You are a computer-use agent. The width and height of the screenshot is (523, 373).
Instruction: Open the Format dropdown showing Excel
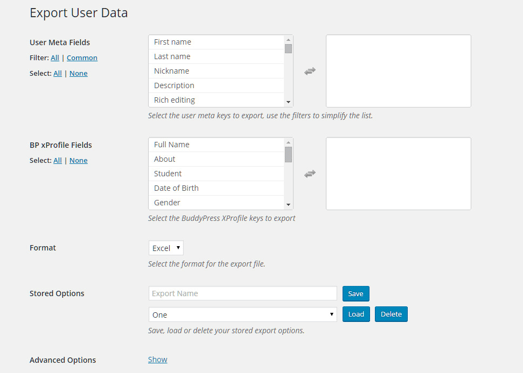point(166,248)
